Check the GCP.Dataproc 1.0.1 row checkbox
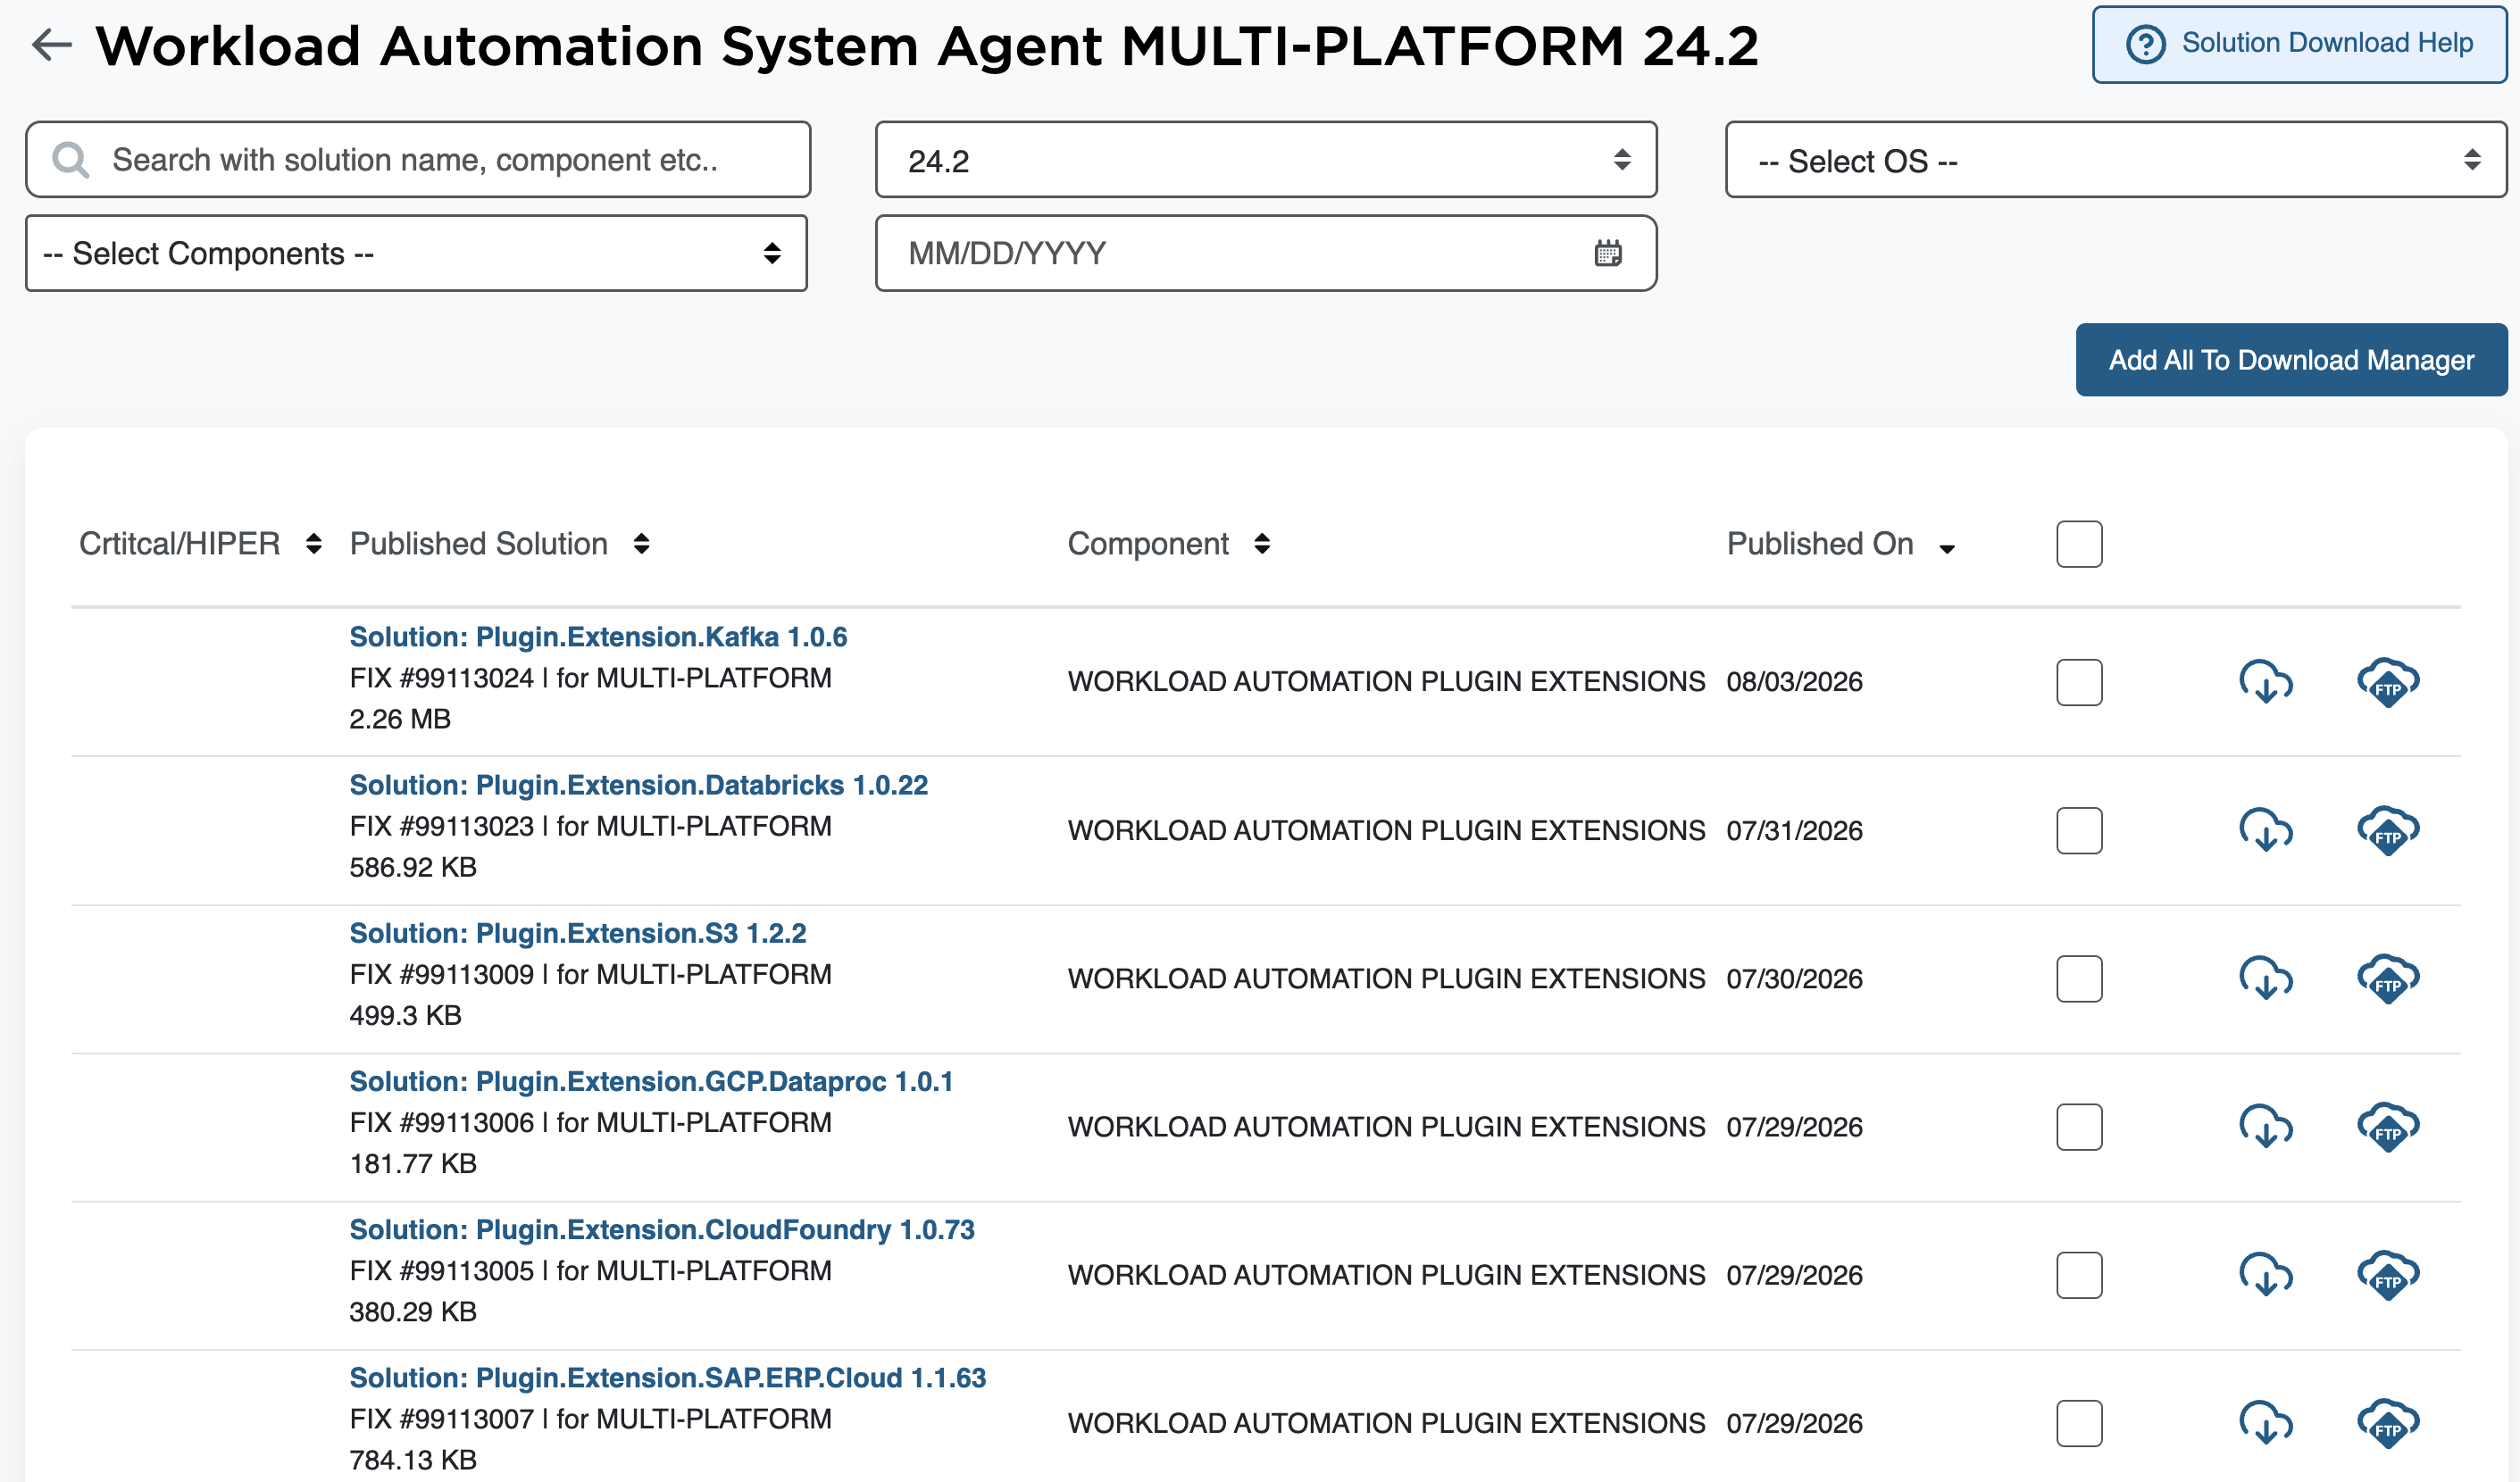The height and width of the screenshot is (1482, 2520). click(x=2079, y=1126)
